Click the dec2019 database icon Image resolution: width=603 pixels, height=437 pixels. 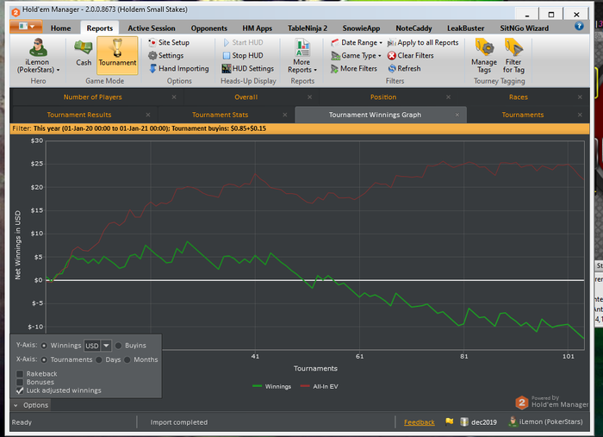click(x=464, y=422)
